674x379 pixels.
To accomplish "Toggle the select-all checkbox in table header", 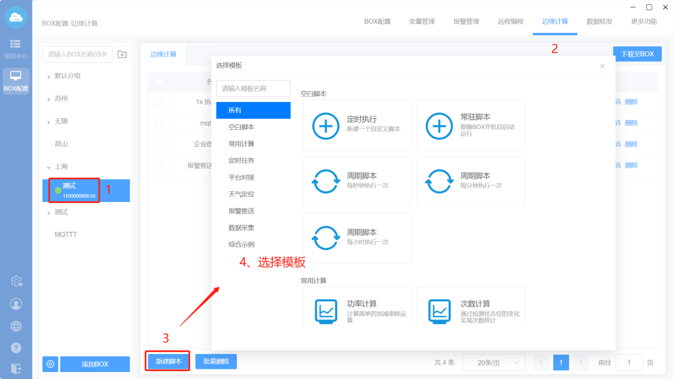I will coord(159,82).
